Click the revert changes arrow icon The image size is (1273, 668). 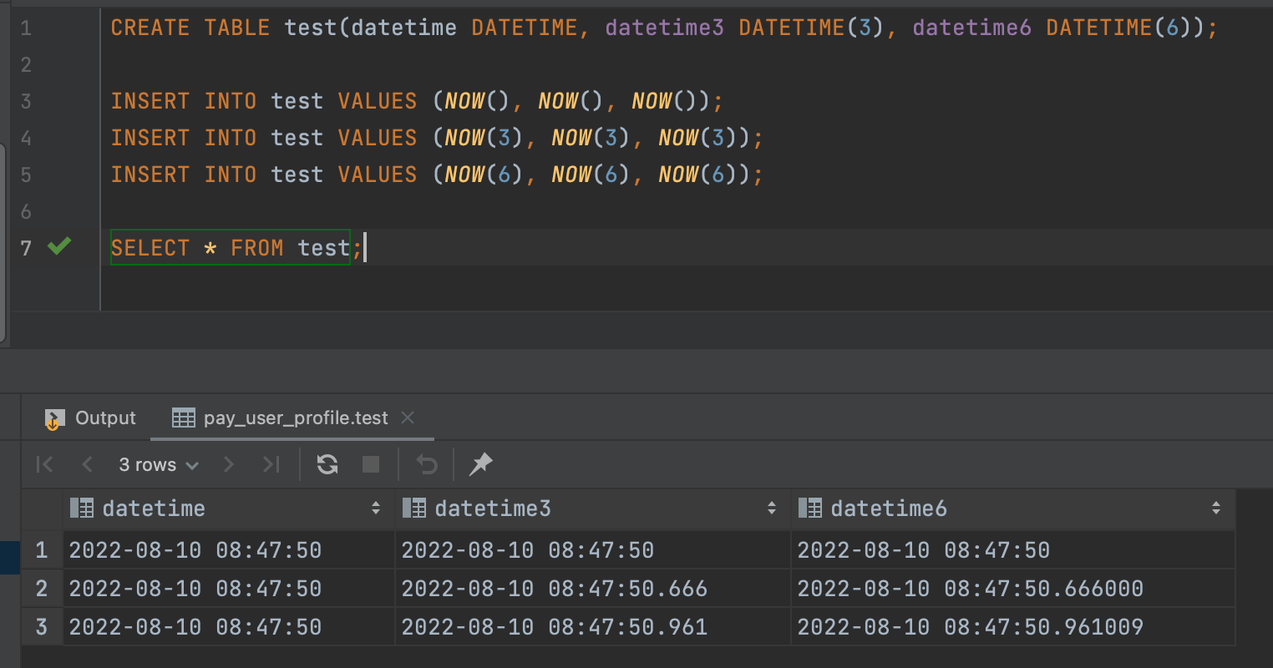pyautogui.click(x=426, y=464)
